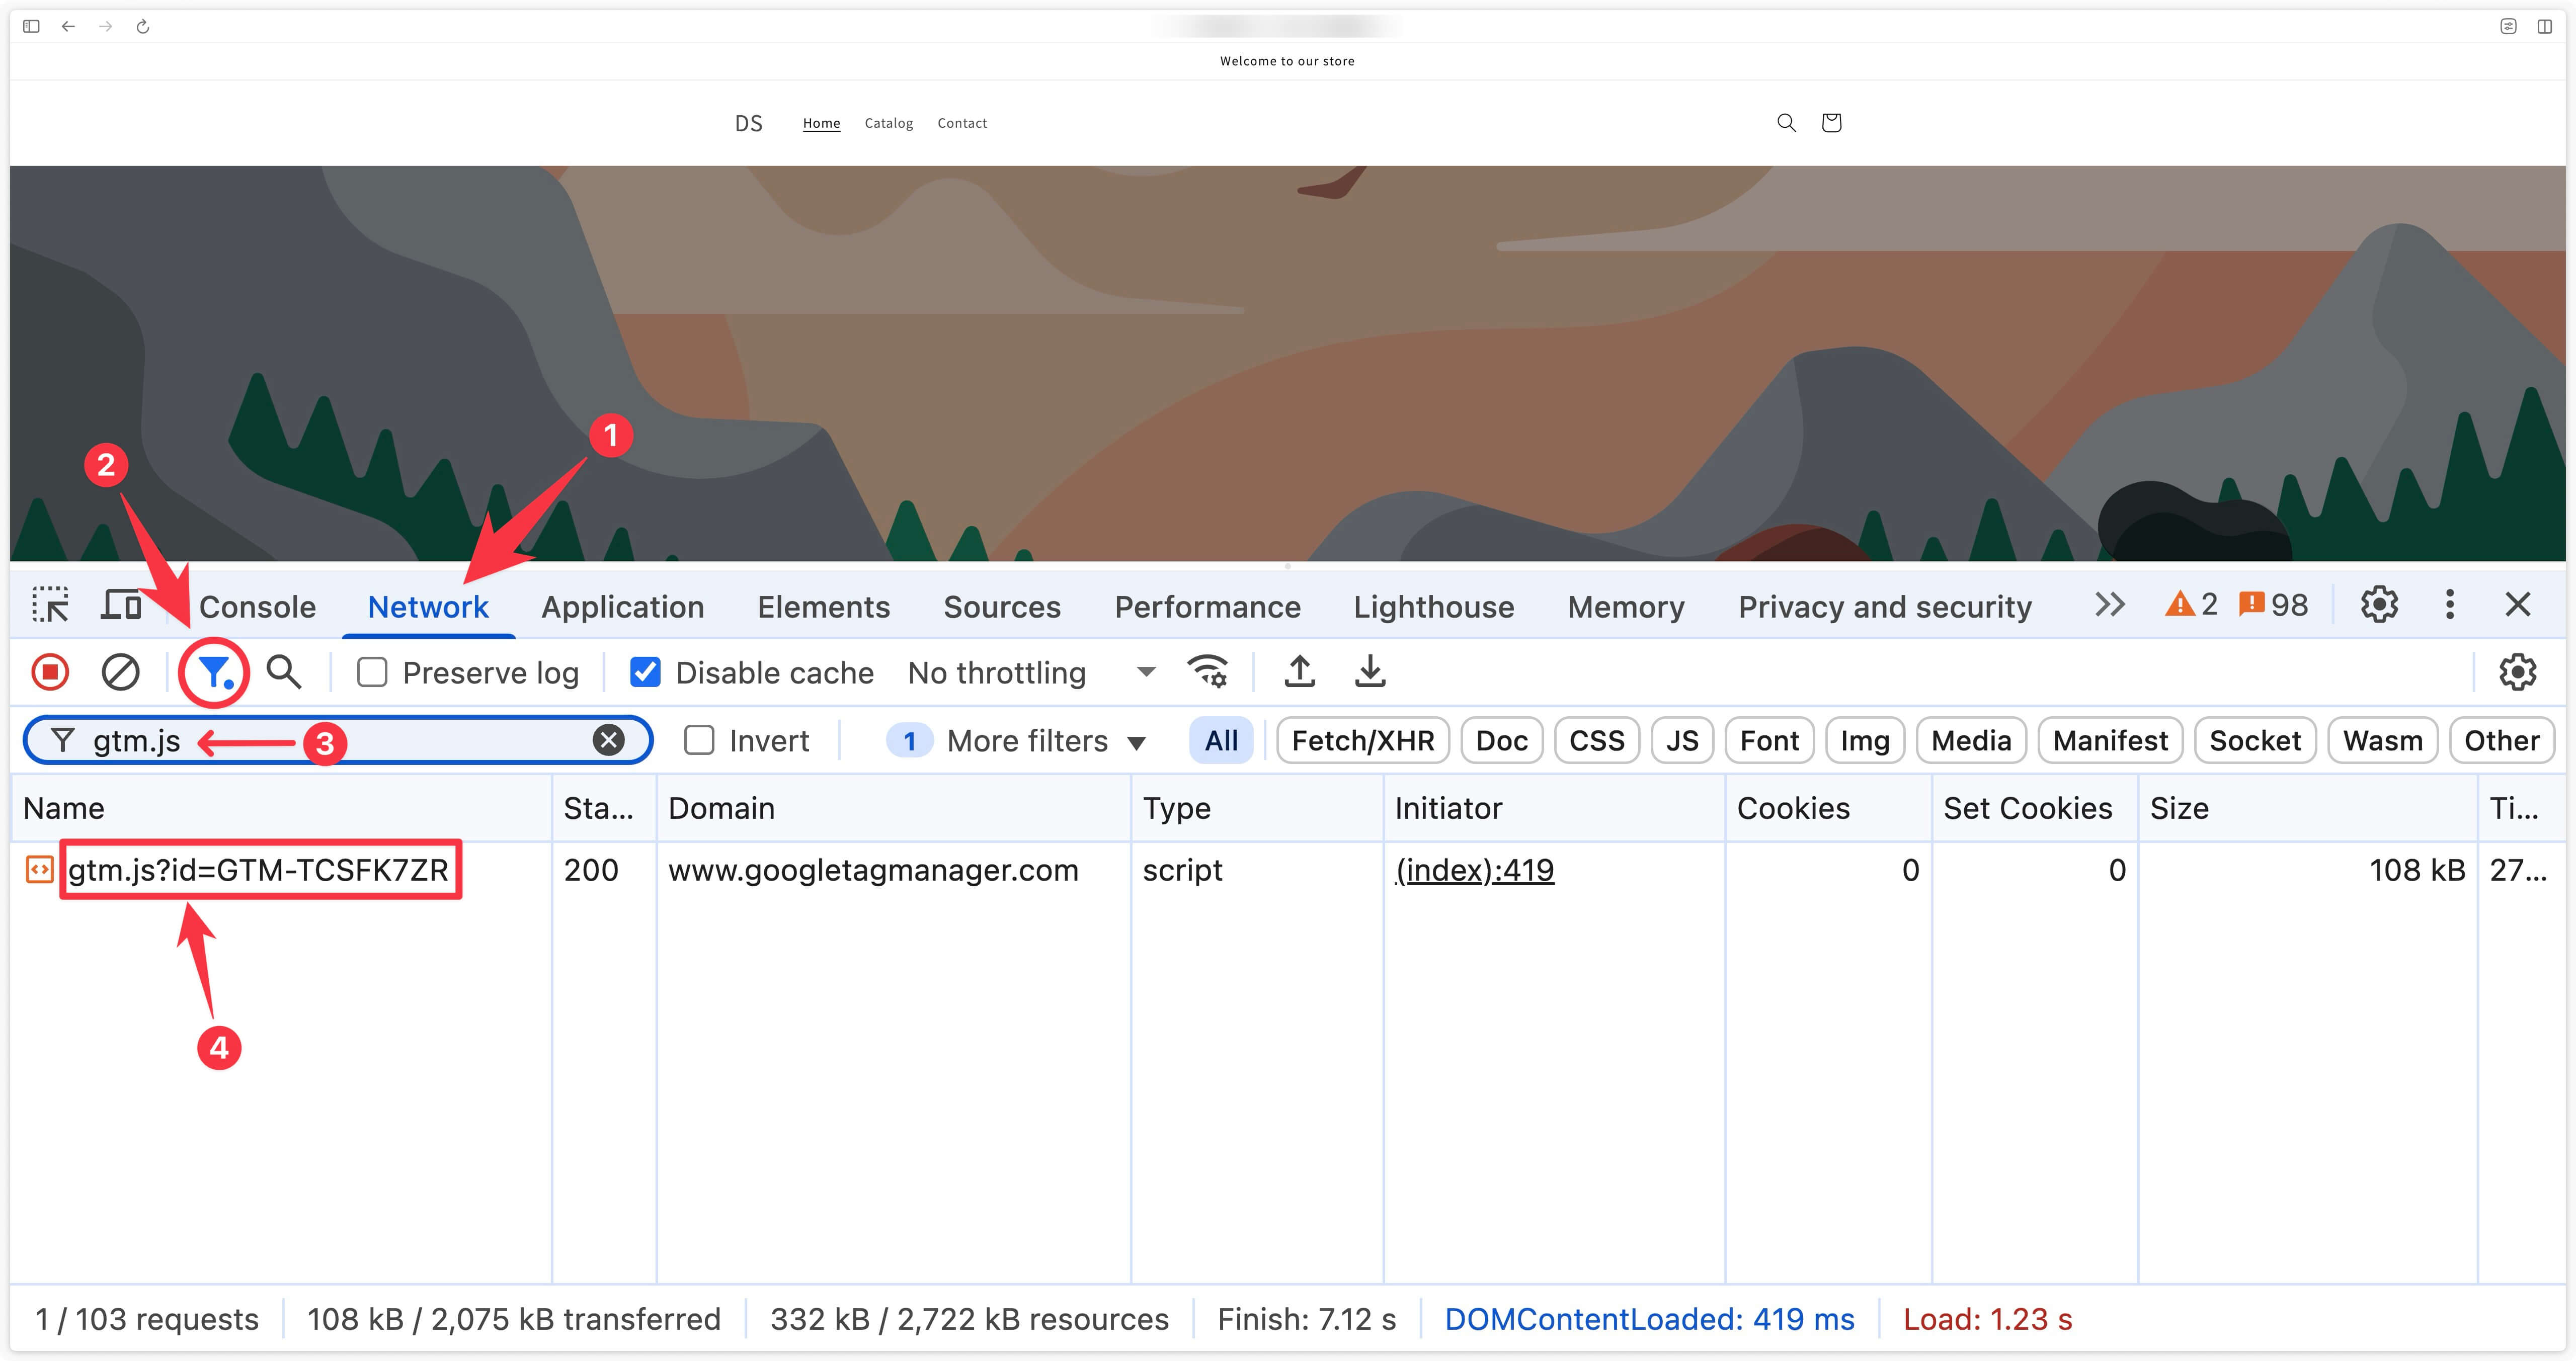The height and width of the screenshot is (1361, 2576).
Task: Click the export HAR download icon
Action: coord(1370,672)
